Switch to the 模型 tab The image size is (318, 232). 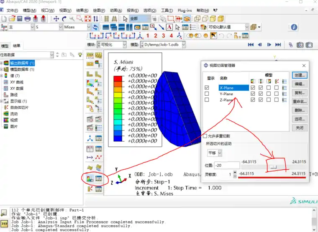pyautogui.click(x=5, y=46)
